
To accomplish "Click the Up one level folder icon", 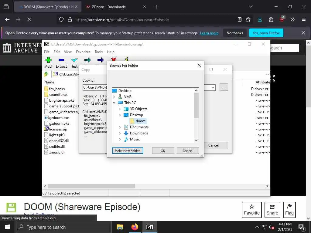I will click(46, 74).
